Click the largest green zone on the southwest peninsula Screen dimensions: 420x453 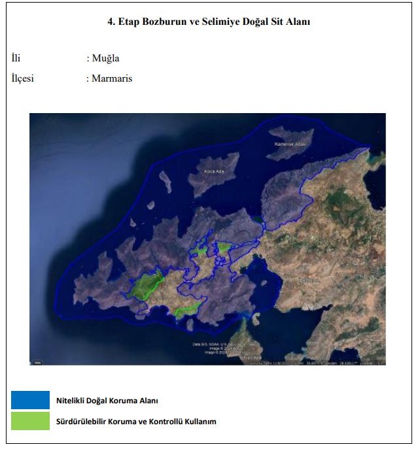[147, 285]
